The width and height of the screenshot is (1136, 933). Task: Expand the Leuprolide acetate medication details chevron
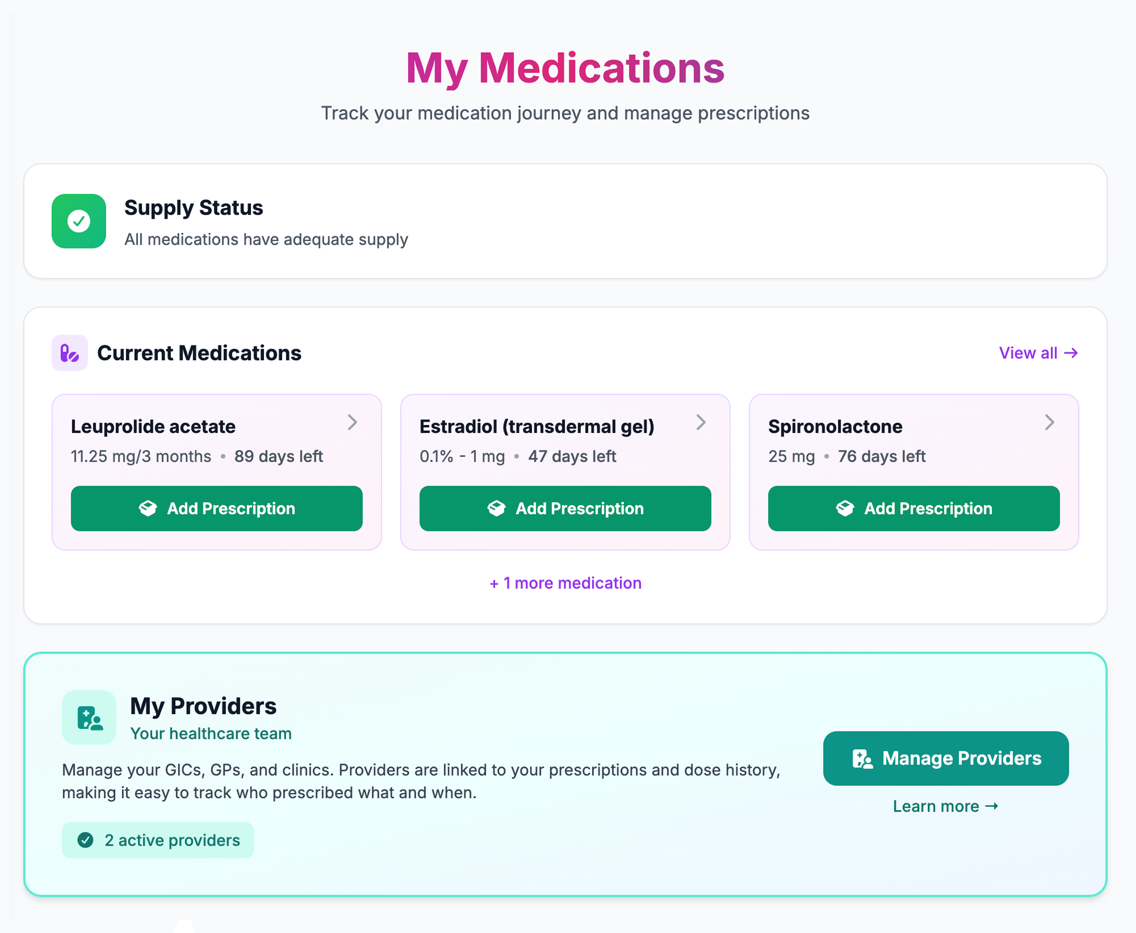click(353, 423)
